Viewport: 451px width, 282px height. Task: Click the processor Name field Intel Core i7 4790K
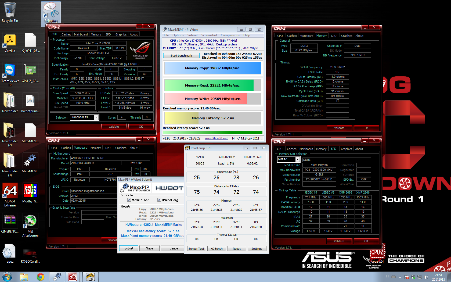(98, 43)
